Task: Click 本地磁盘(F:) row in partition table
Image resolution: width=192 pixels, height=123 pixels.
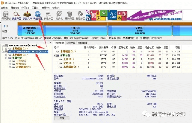Action: click(x=117, y=67)
